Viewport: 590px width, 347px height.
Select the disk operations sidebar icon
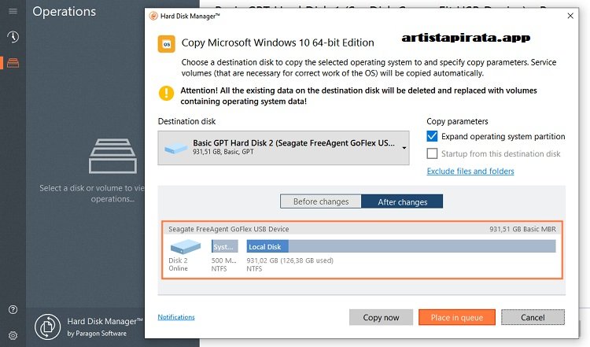point(13,63)
